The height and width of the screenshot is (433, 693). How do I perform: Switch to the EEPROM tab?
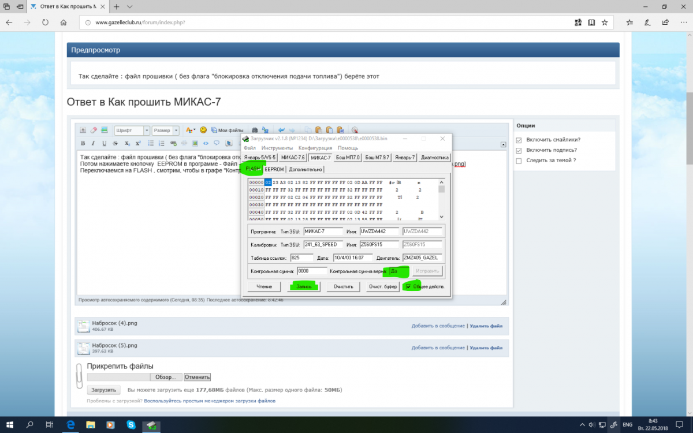(274, 169)
